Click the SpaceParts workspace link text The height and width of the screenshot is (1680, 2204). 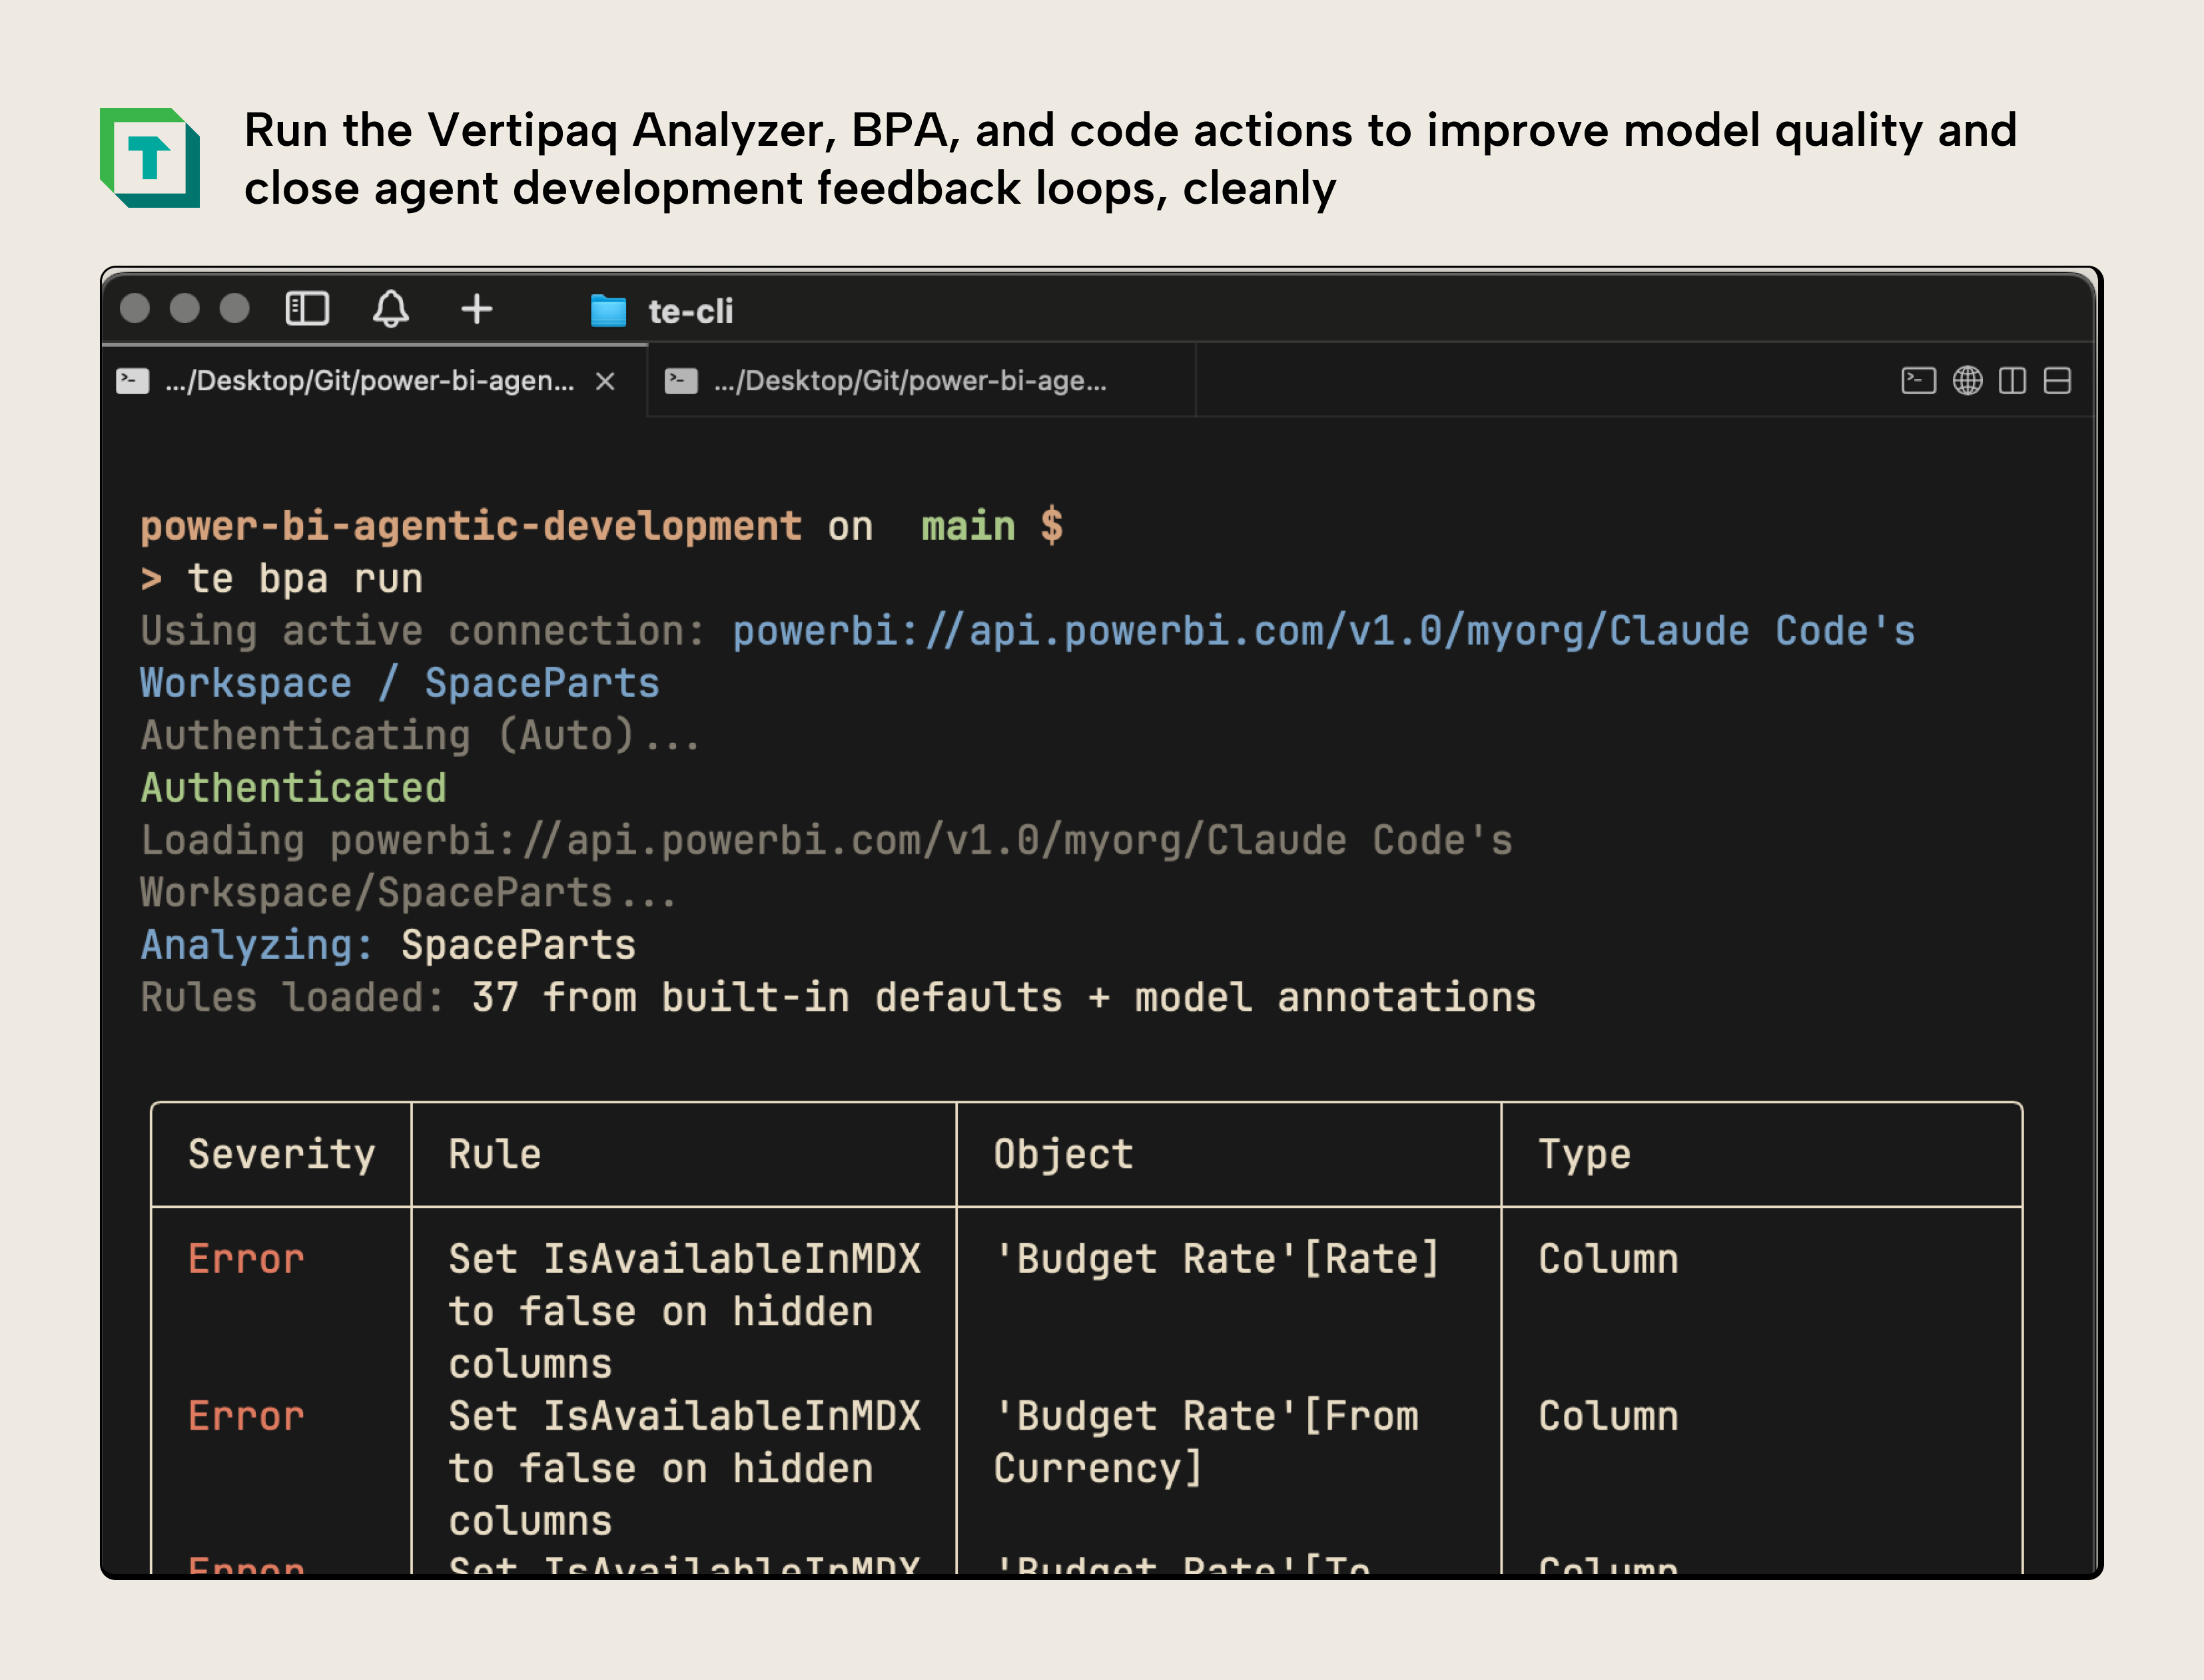(541, 683)
